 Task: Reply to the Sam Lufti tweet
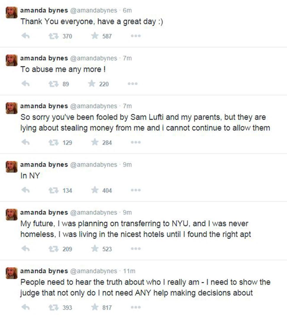coord(26,143)
